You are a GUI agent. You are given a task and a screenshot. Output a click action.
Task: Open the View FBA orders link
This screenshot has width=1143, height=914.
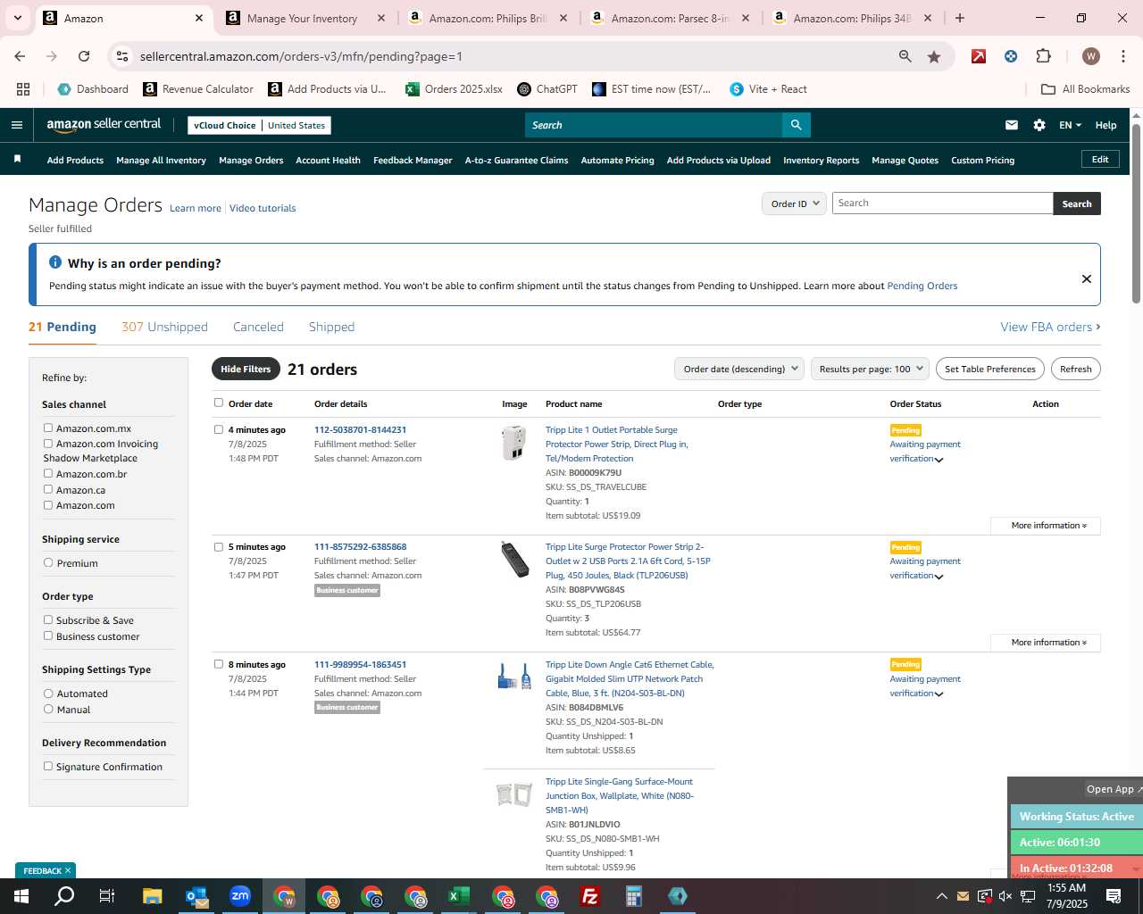[x=1050, y=327]
